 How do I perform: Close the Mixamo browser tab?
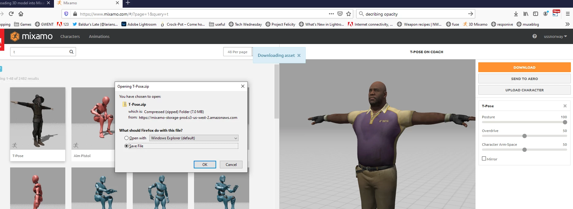[117, 3]
